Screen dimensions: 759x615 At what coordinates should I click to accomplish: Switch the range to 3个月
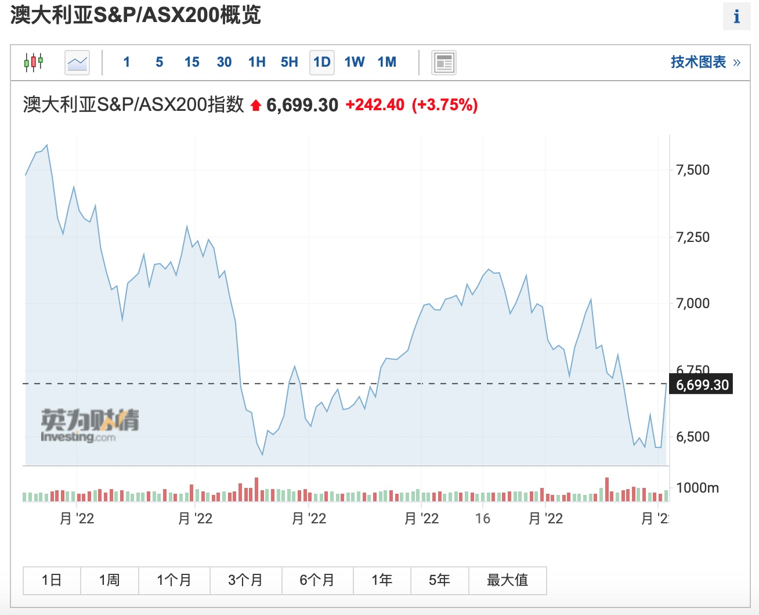(245, 580)
